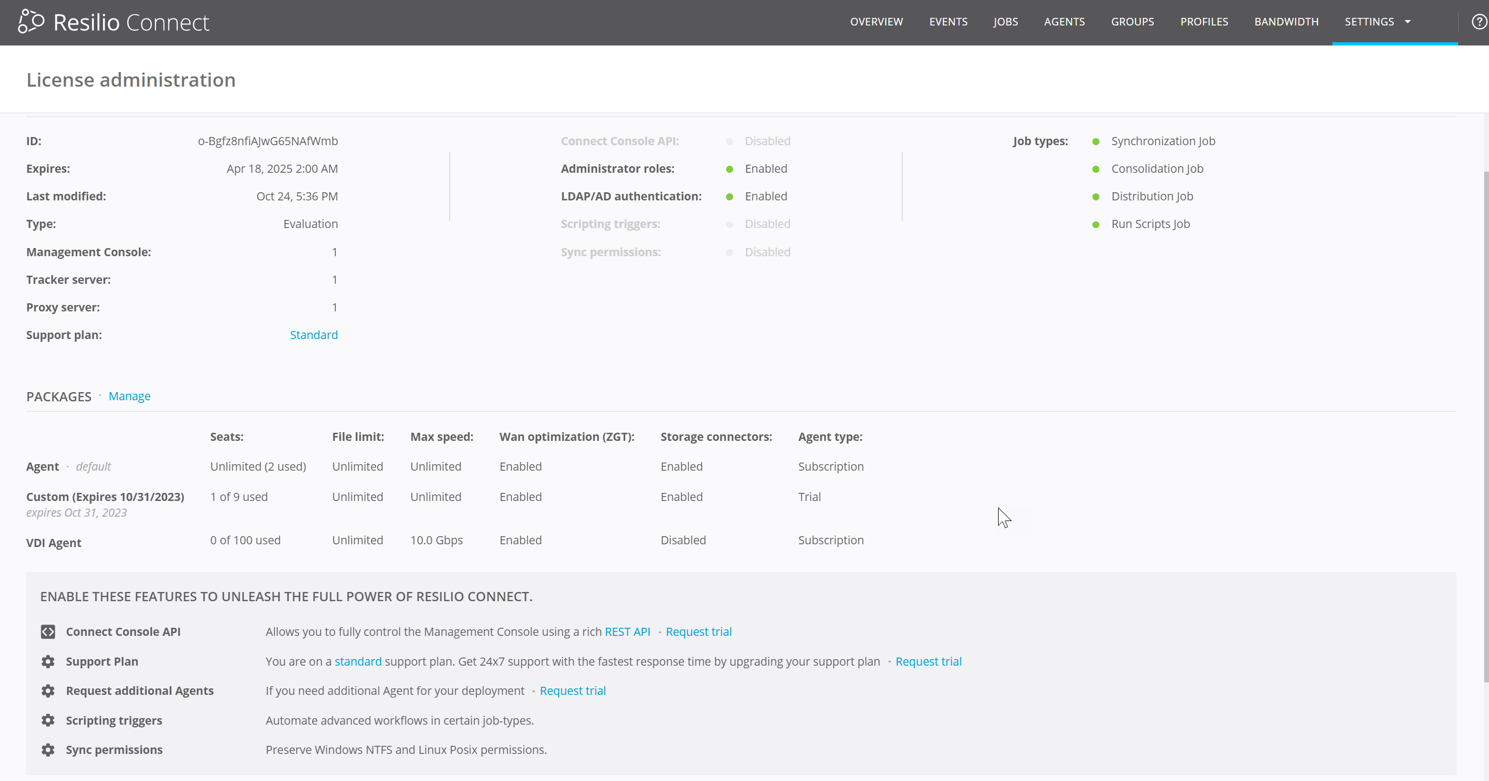
Task: Click the Support Plan gear icon
Action: point(48,661)
